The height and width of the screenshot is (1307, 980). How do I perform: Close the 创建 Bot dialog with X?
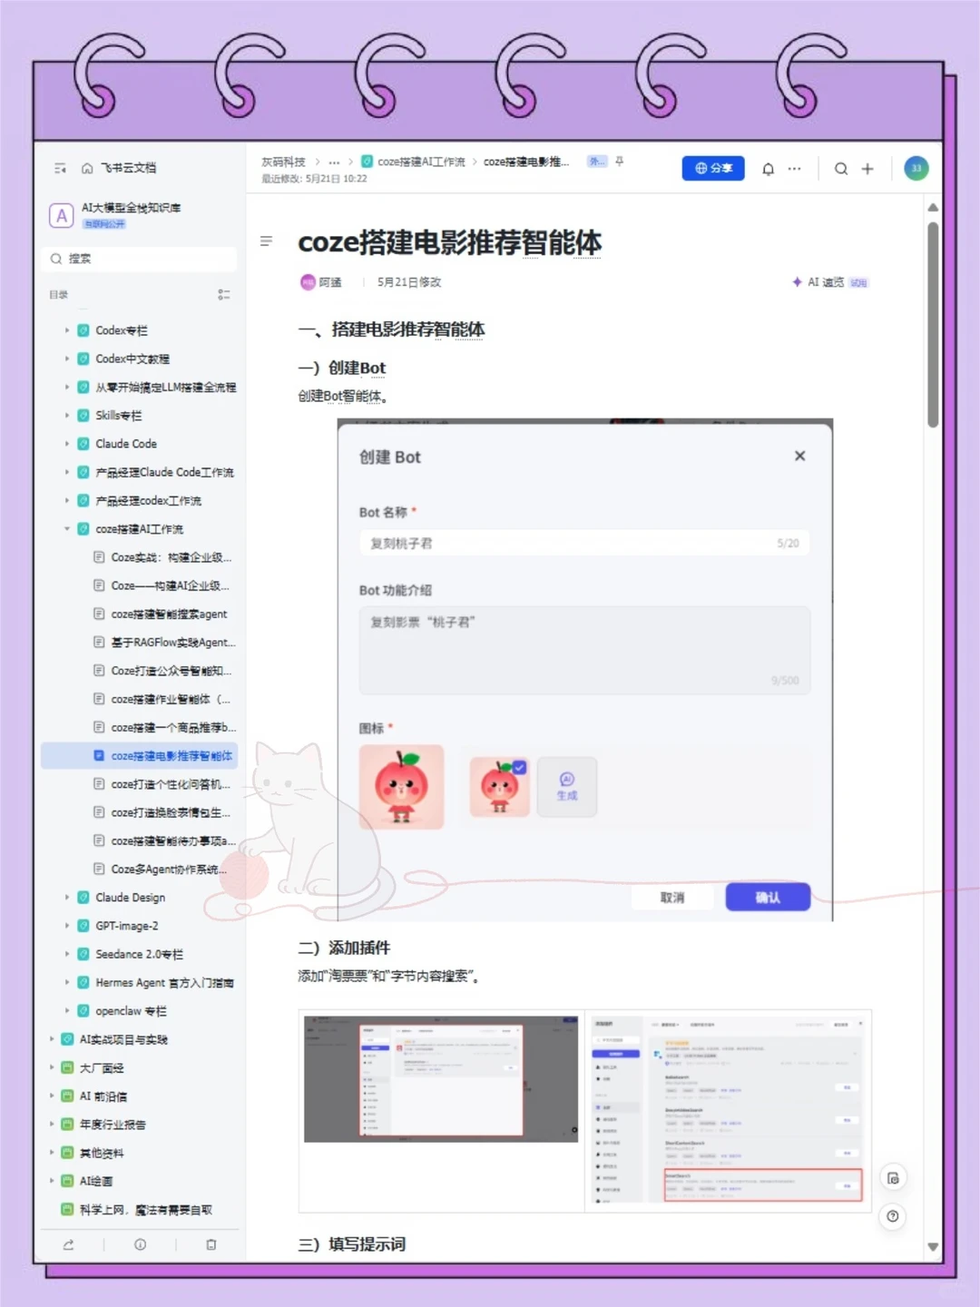(799, 456)
